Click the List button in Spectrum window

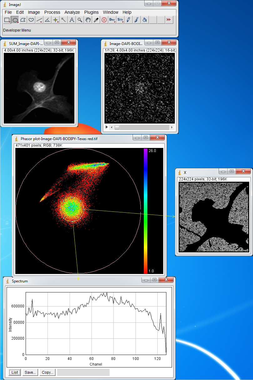(14, 372)
